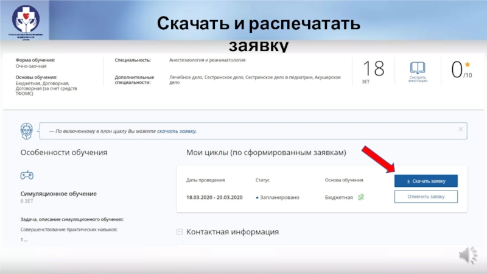Screen dimensions: 487x274
Task: Click the Симуляционное обучение title
Action: (58, 194)
